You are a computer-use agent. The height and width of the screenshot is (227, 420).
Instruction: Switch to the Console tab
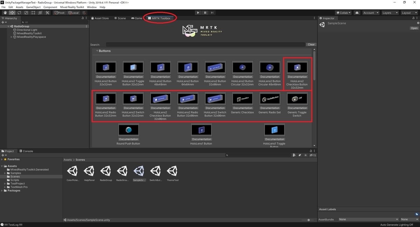26,151
